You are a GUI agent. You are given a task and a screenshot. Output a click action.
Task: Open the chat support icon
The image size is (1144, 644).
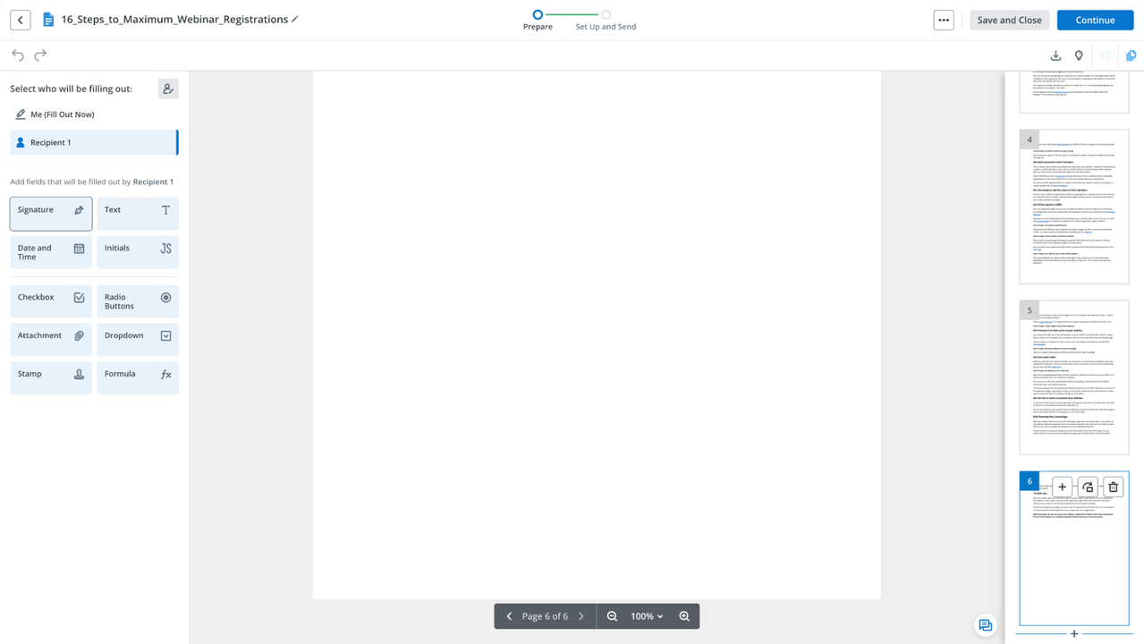pyautogui.click(x=985, y=625)
